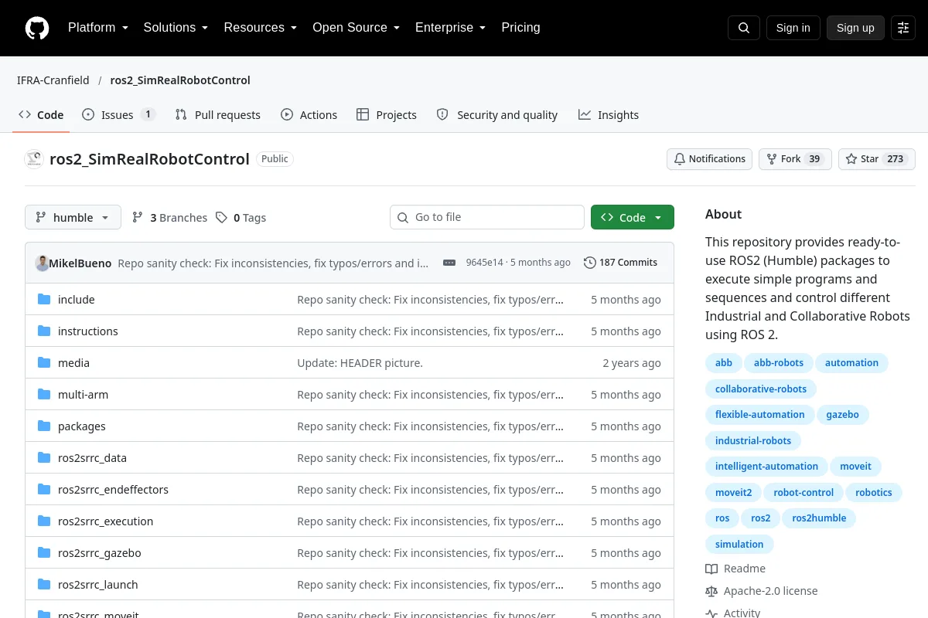Click the Star count 273

(x=896, y=159)
